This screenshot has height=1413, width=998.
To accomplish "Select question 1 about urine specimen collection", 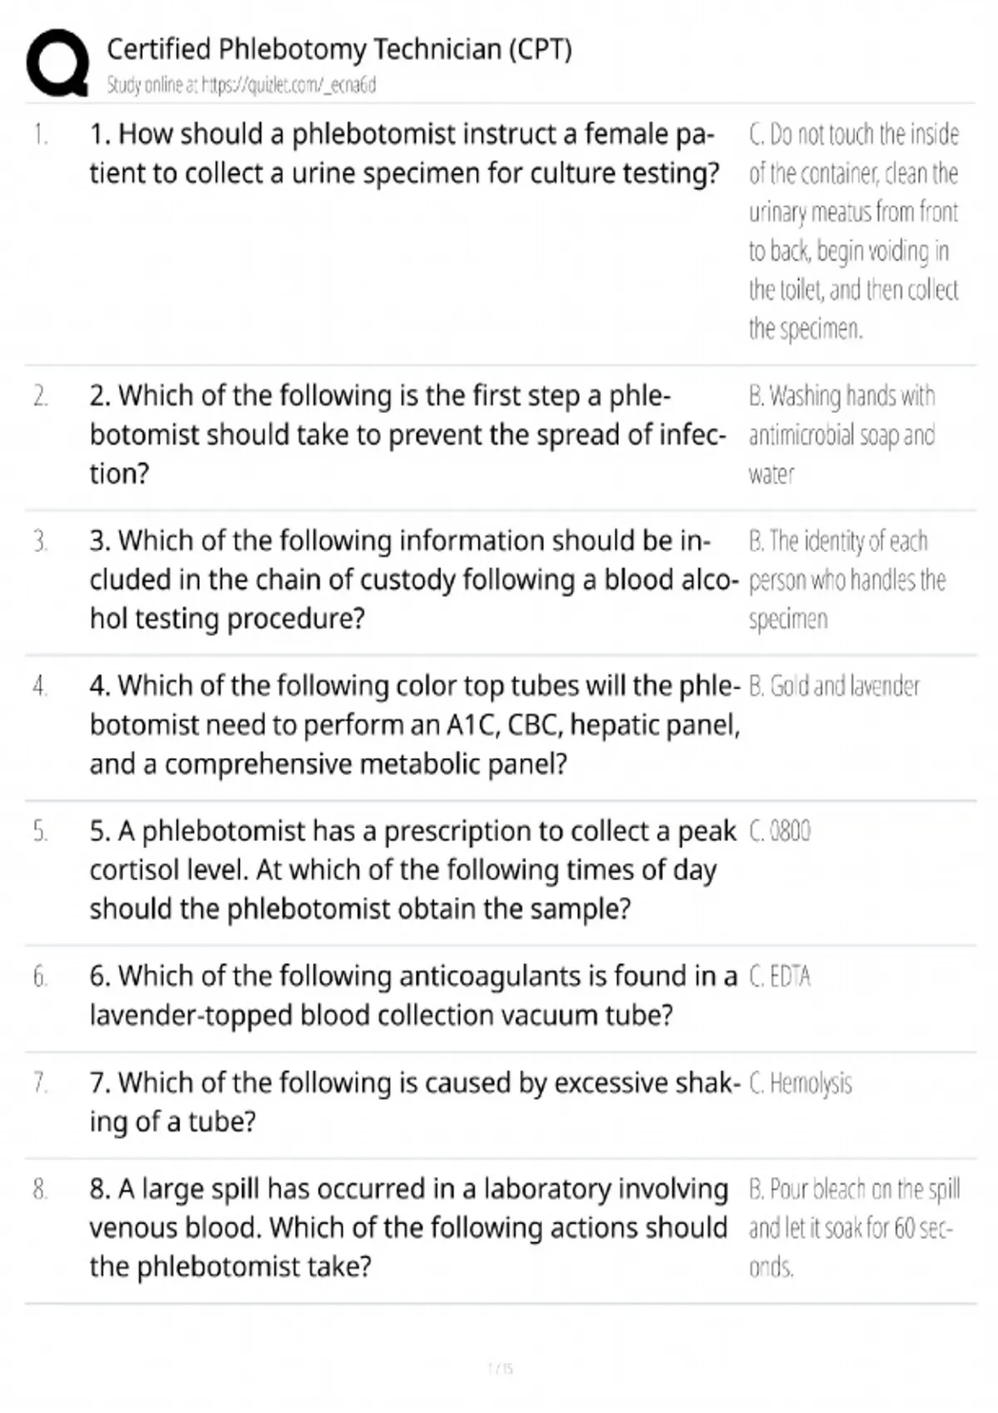I will 403,153.
